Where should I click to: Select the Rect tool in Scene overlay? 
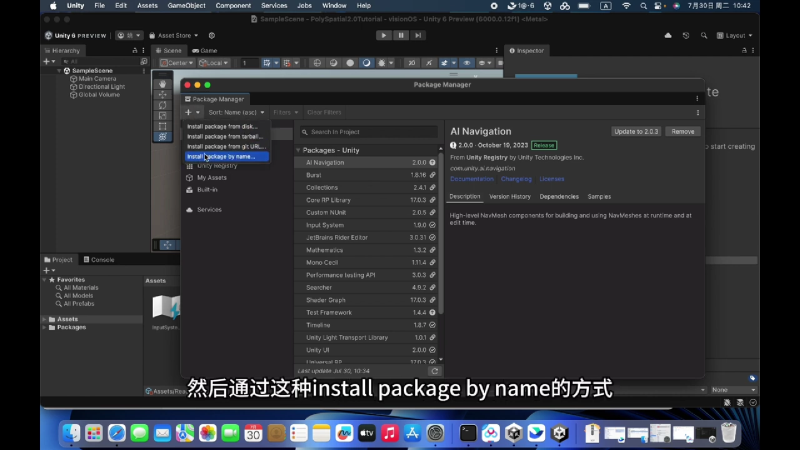click(x=162, y=126)
